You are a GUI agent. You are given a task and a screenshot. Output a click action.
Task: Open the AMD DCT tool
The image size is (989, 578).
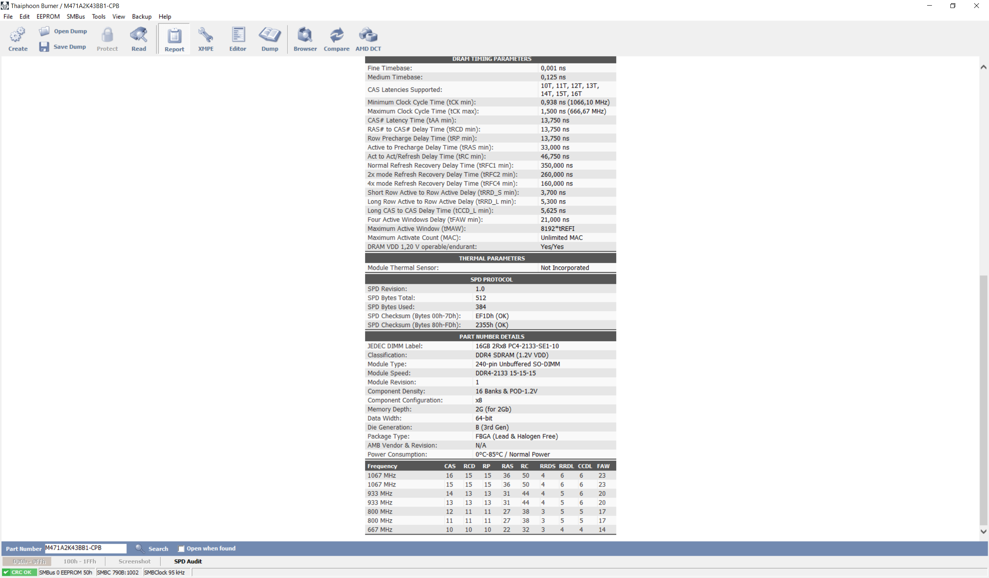click(x=368, y=35)
